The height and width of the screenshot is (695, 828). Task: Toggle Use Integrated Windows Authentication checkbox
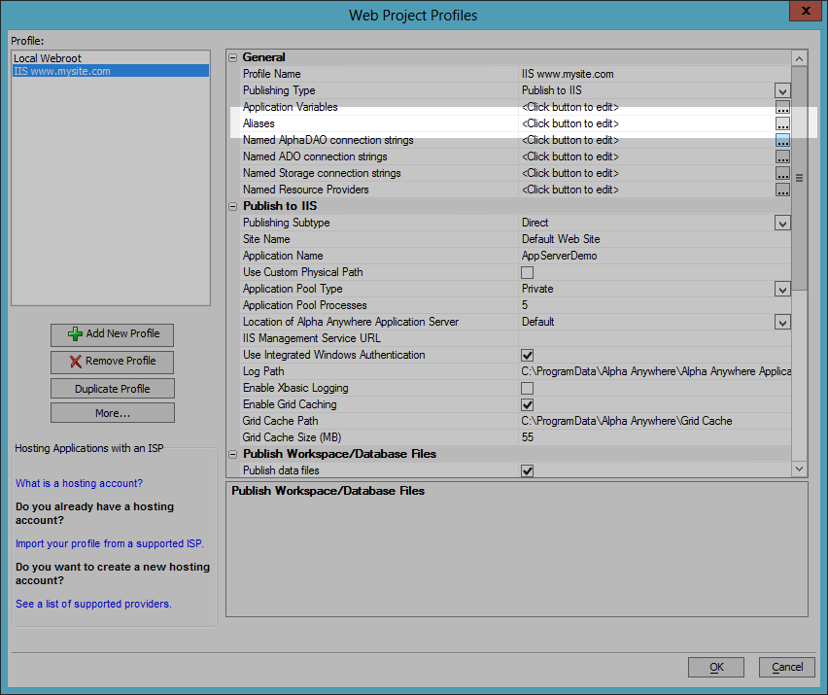tap(527, 355)
